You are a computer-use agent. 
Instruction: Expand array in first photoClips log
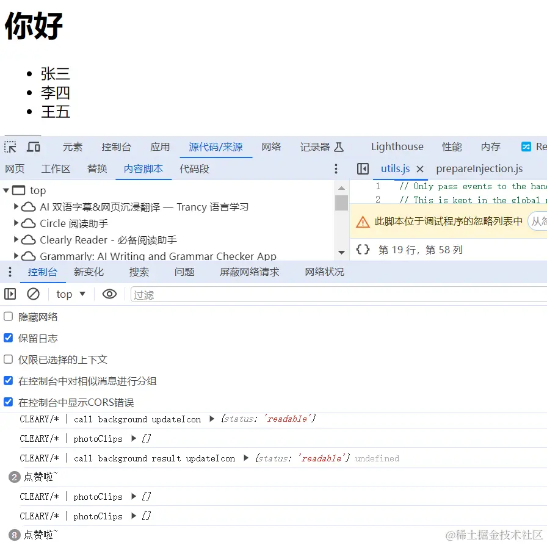[x=134, y=438]
